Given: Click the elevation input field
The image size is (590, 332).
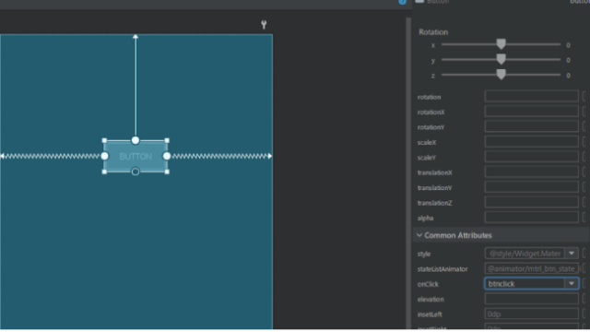Looking at the screenshot, I should point(531,299).
